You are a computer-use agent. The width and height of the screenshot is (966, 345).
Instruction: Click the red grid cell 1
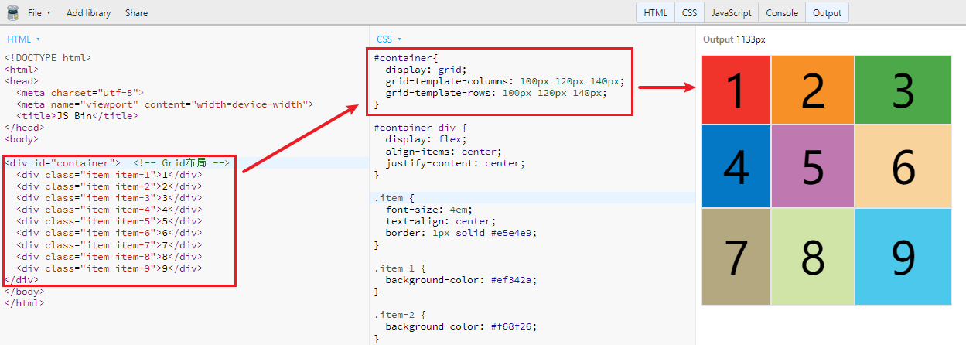tap(736, 90)
